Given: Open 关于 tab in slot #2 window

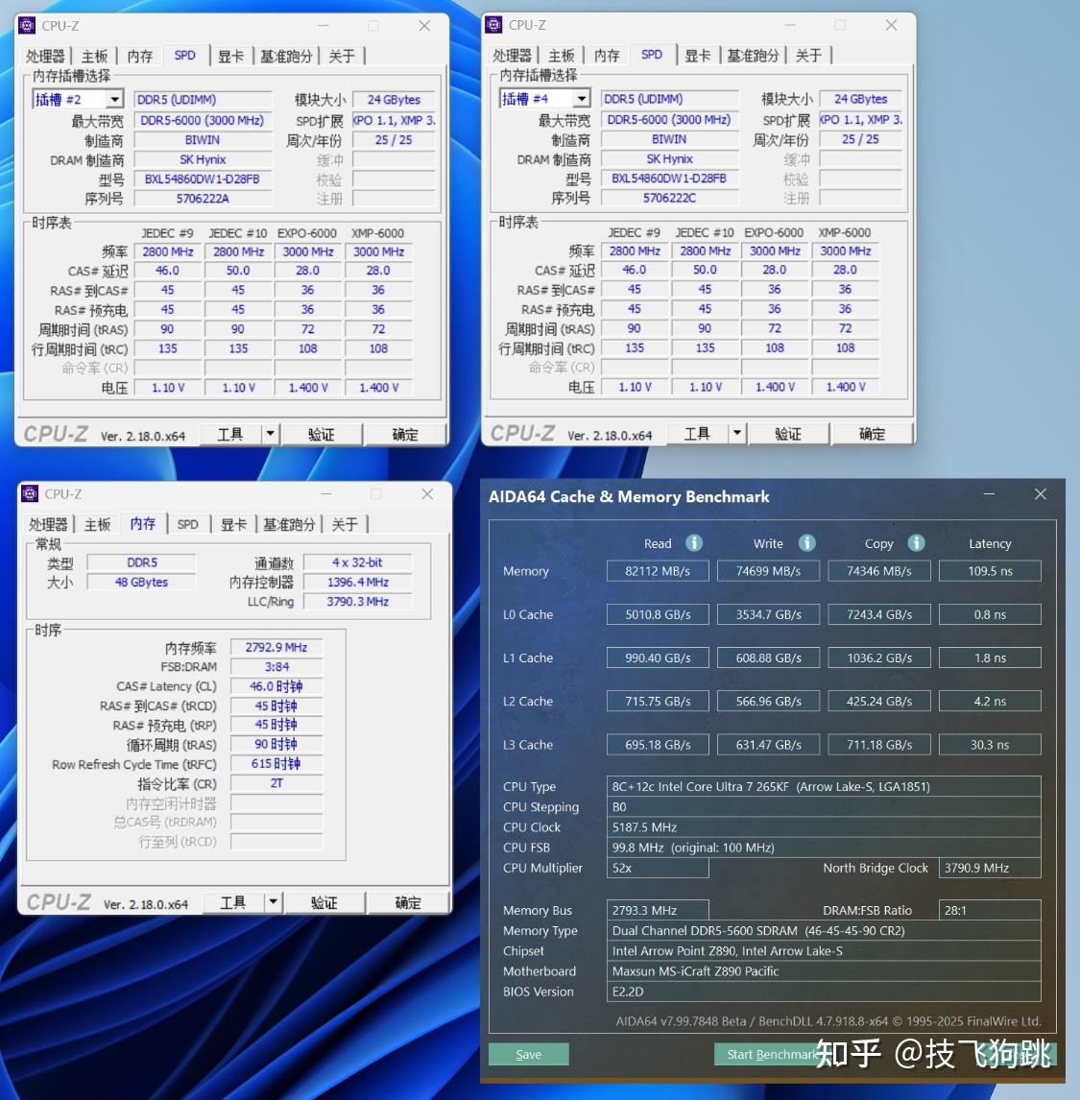Looking at the screenshot, I should pos(342,56).
